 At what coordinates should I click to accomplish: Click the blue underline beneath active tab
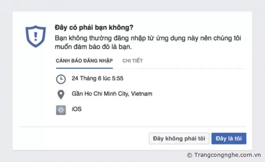pyautogui.click(x=84, y=67)
